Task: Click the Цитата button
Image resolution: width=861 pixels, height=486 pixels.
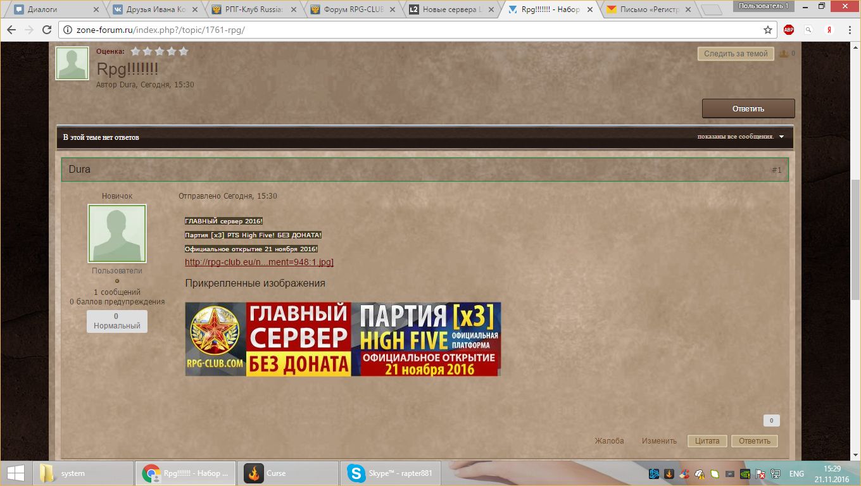Action: [x=707, y=441]
